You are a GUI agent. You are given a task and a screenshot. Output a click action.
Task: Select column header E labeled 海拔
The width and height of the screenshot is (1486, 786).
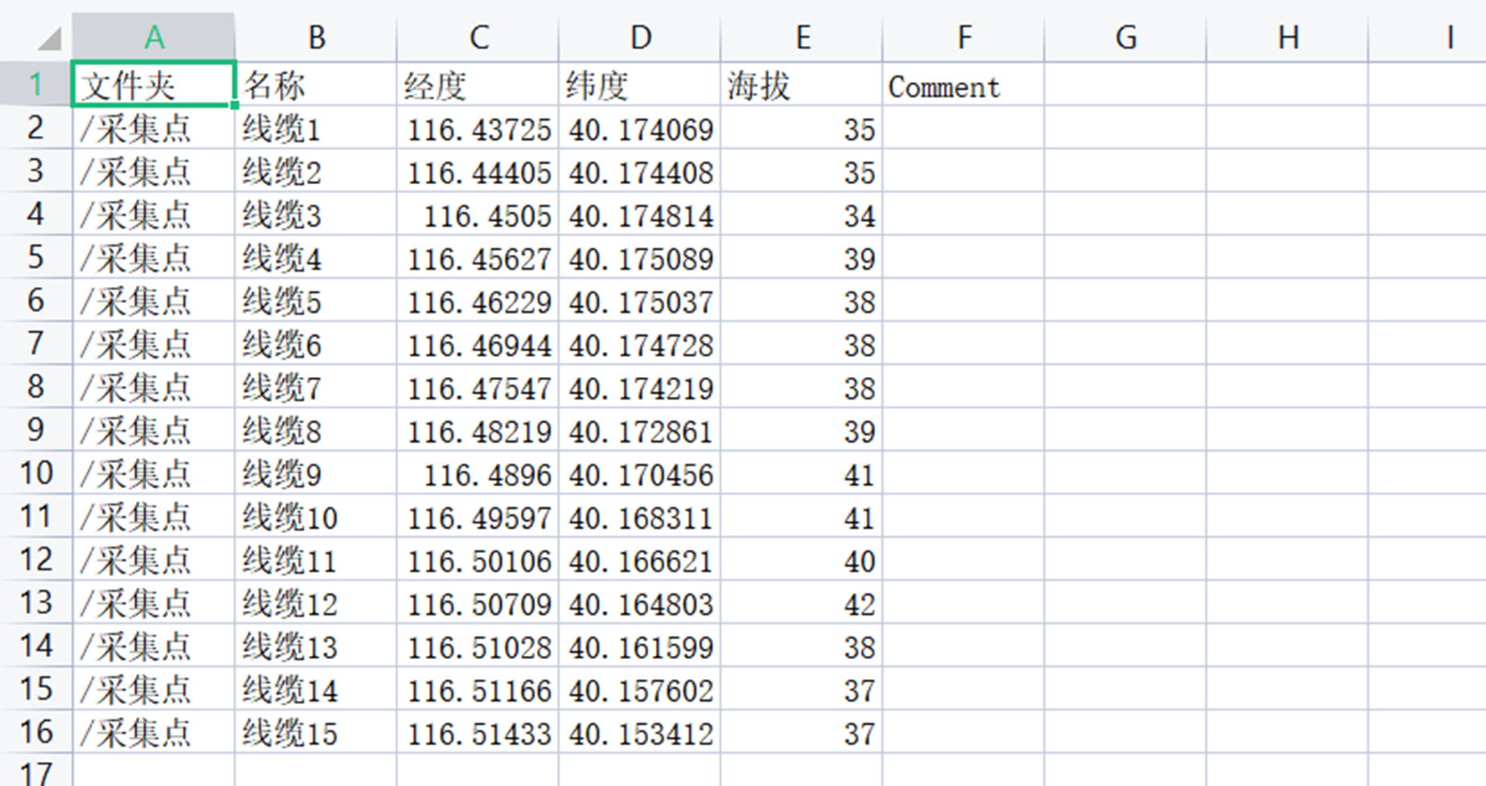tap(802, 36)
